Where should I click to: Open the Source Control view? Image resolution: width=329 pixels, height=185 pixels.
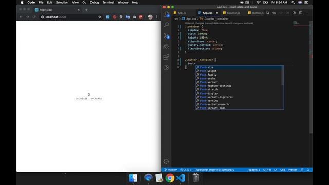coord(167,35)
